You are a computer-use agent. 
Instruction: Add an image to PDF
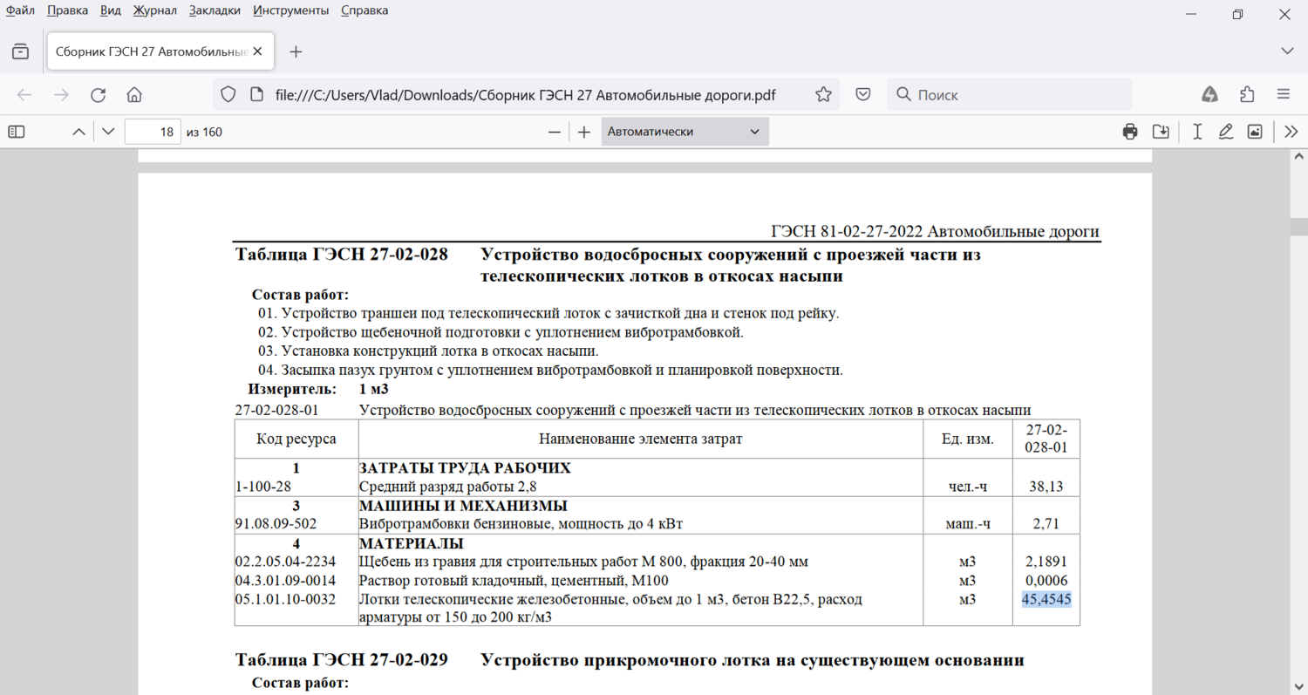tap(1255, 132)
